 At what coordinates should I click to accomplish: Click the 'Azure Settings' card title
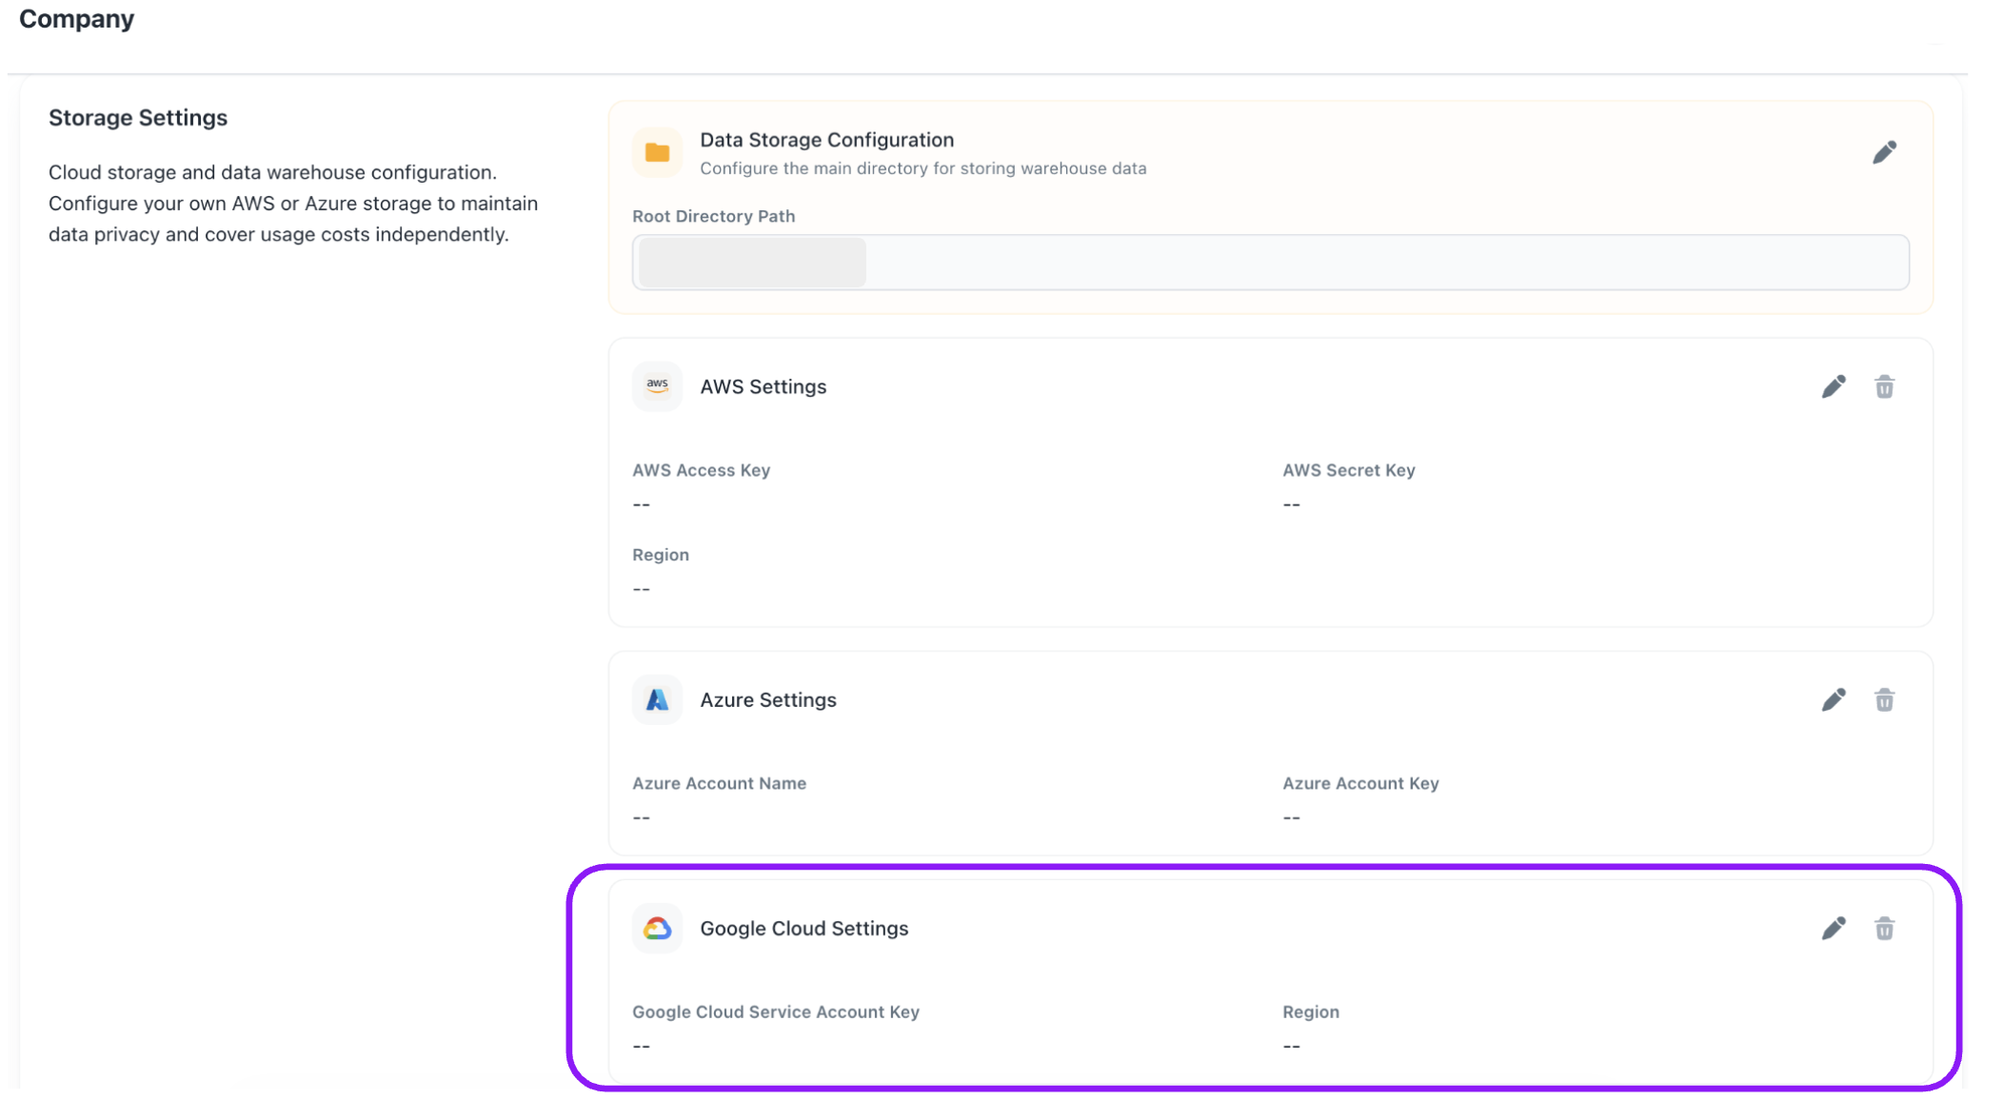click(x=767, y=700)
